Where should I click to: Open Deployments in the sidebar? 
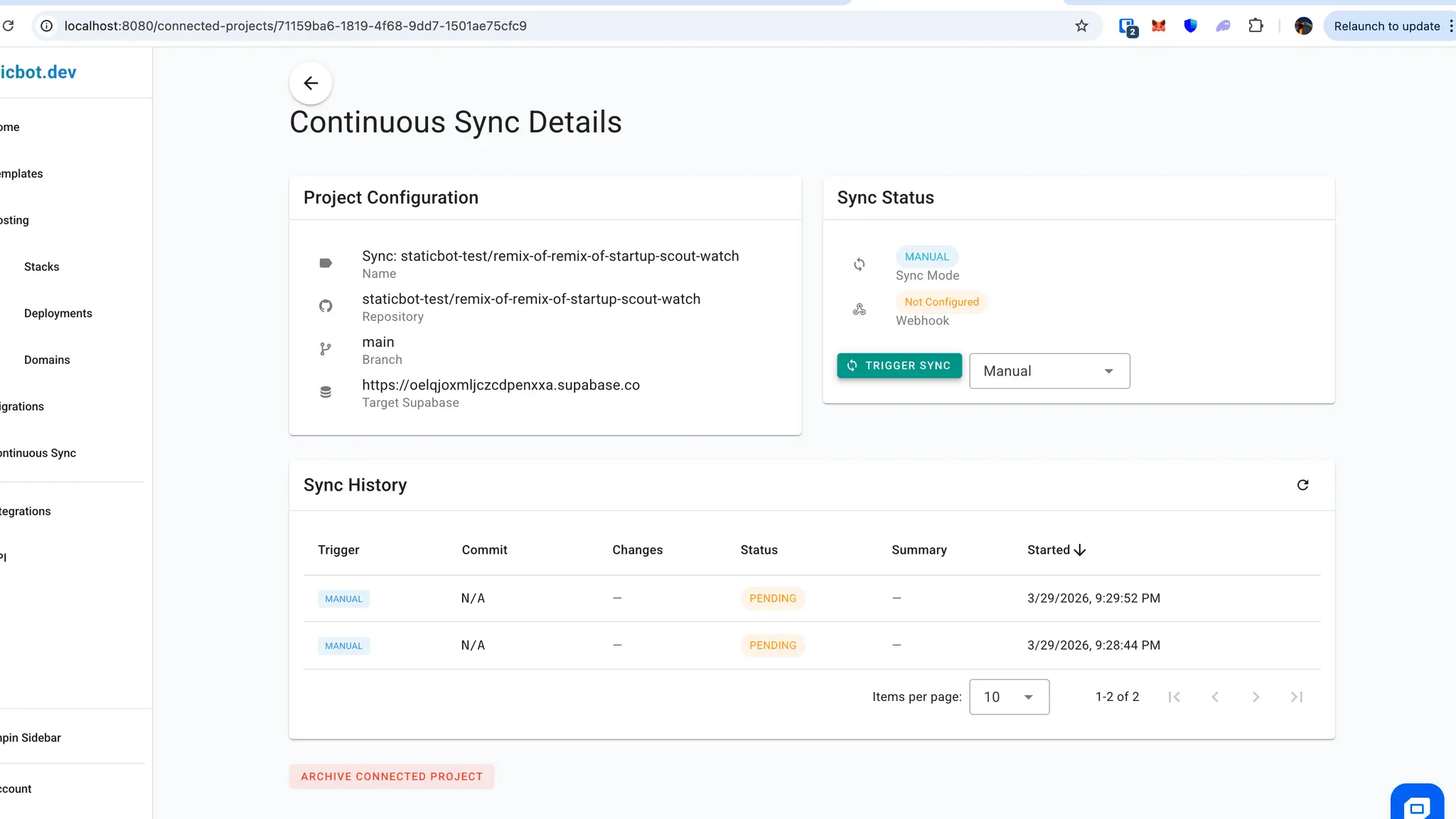58,314
